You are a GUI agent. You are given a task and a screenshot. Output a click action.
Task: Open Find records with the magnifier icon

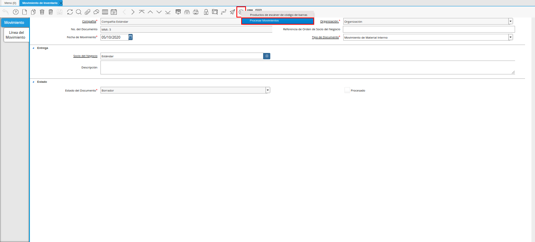pos(79,12)
